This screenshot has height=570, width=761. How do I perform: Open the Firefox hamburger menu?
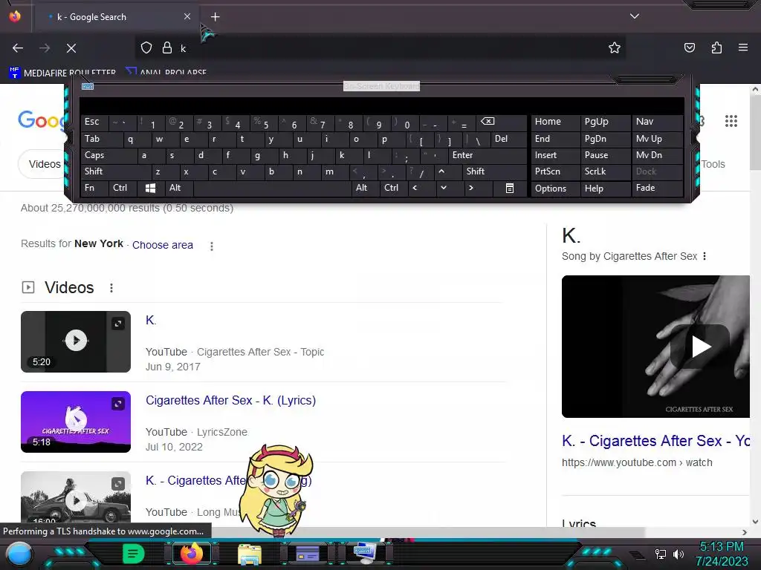742,47
